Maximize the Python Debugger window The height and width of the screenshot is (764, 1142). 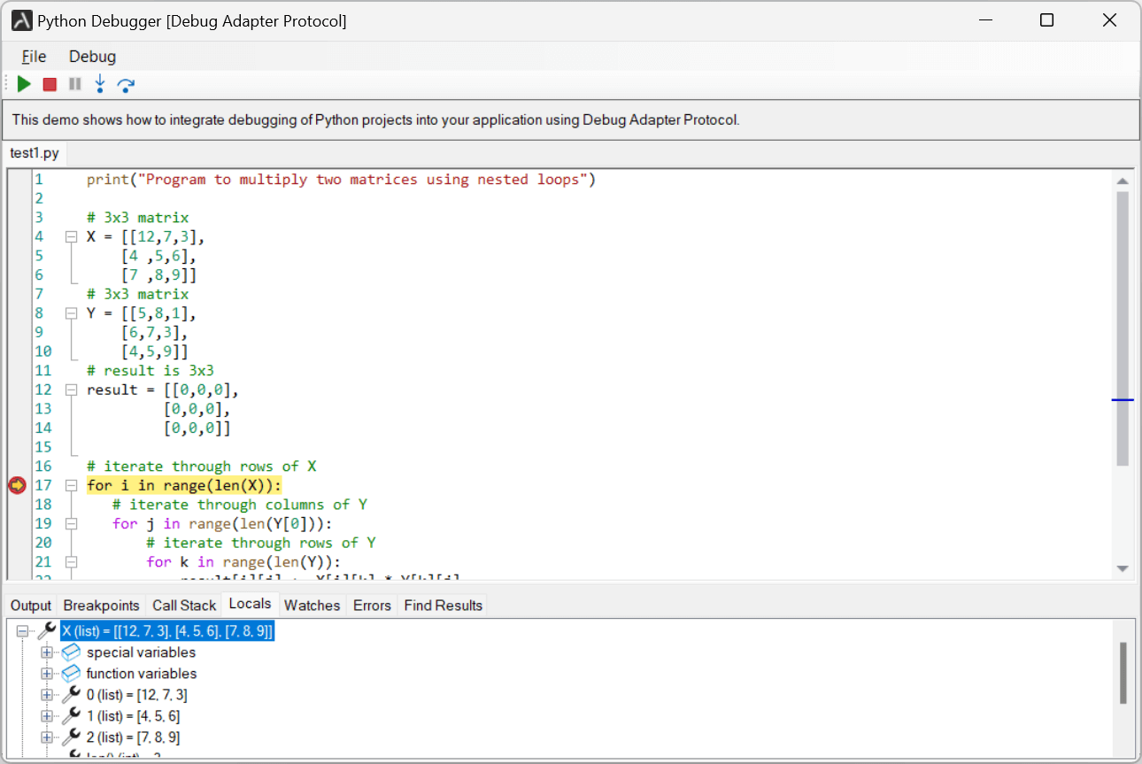coord(1046,20)
